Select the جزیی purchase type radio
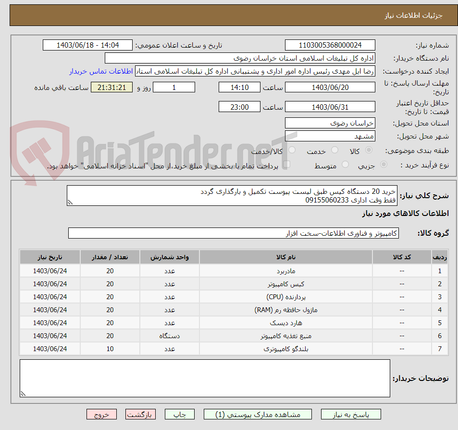458x430 pixels. [x=384, y=164]
